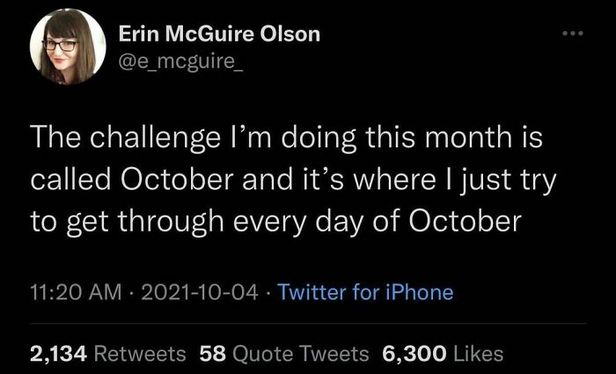View the Retweets list via its label

(139, 354)
